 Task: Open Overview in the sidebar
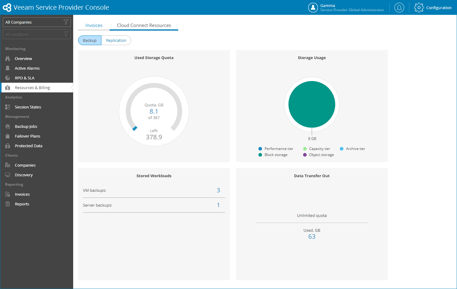click(37, 58)
